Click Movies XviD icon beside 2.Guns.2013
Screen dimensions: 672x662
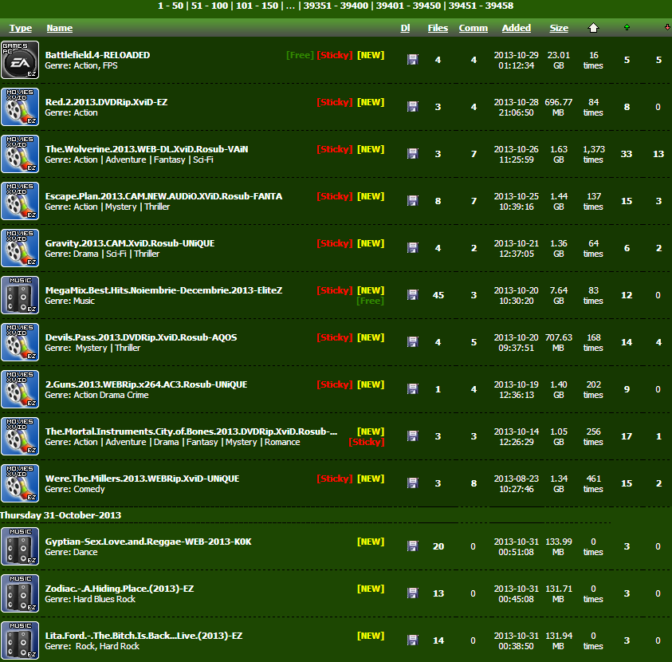click(20, 389)
